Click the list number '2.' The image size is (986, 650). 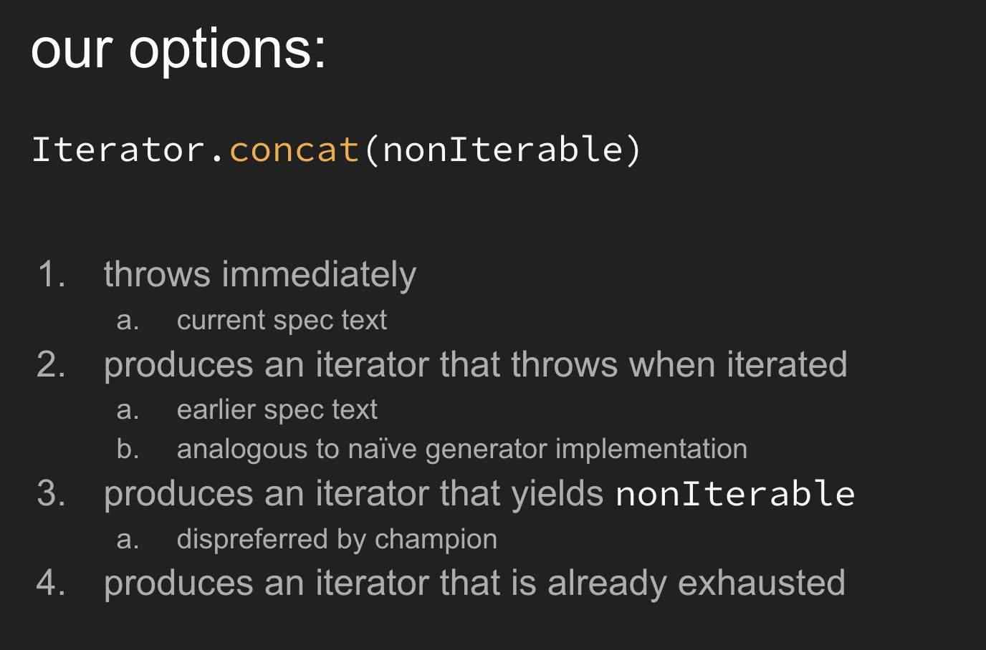[52, 364]
